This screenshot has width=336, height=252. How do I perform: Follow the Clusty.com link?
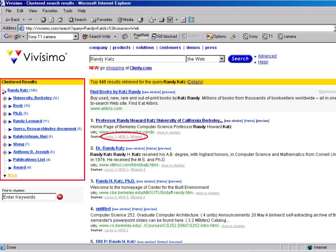click(140, 68)
